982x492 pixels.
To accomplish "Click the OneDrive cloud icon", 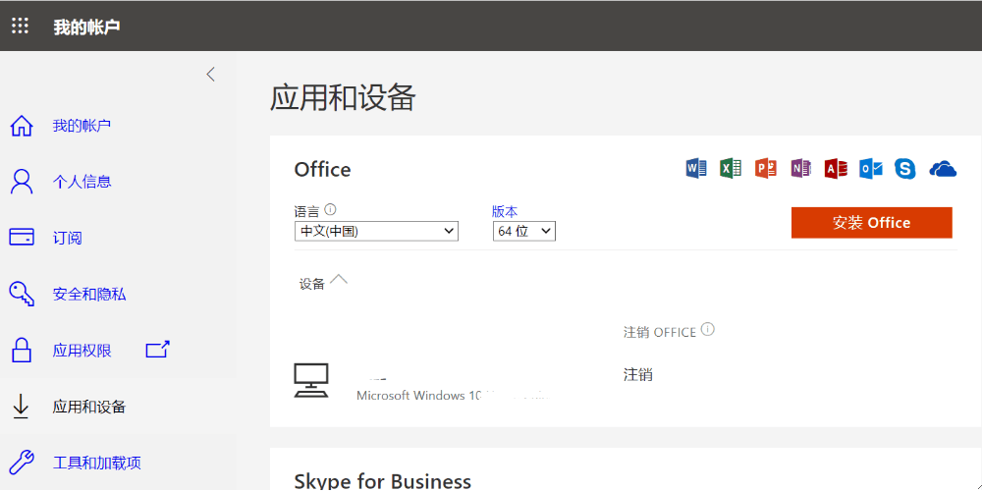I will [x=943, y=169].
